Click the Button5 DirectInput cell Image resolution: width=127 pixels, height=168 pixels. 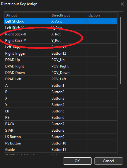point(68,111)
